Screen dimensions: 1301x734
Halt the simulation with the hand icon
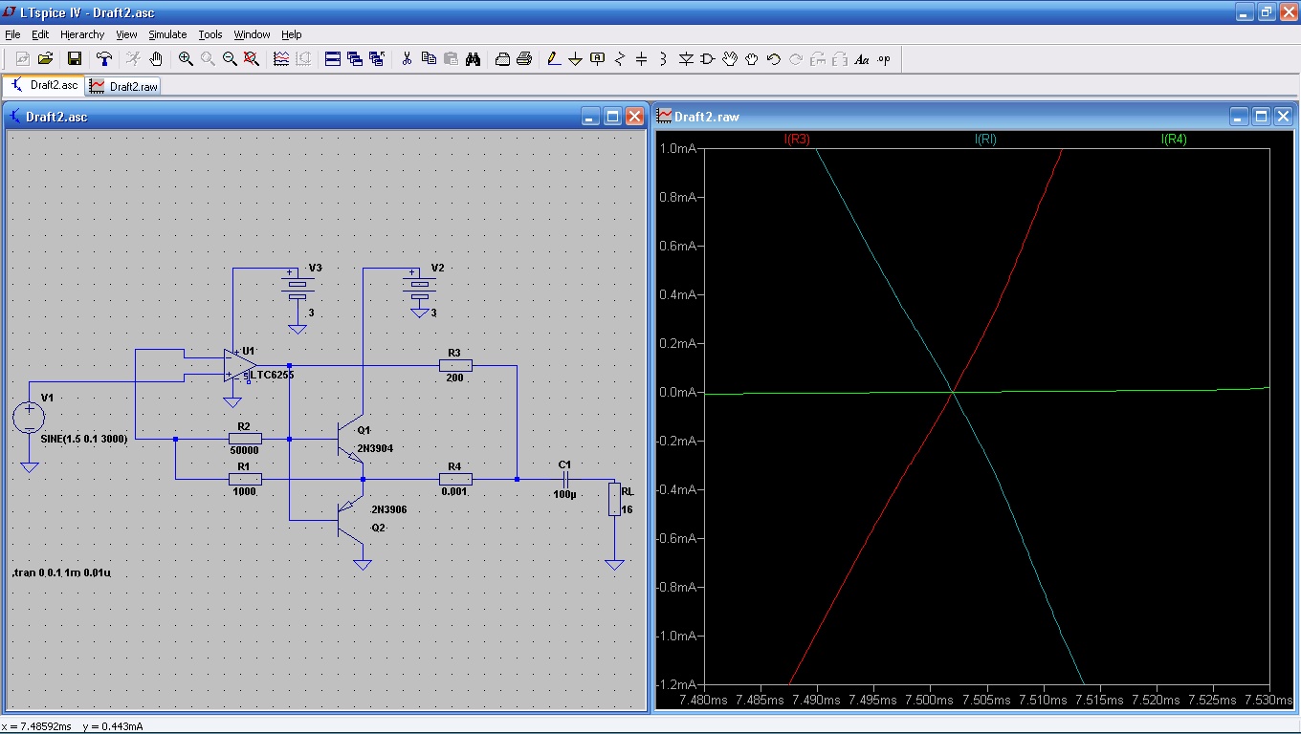(x=156, y=59)
